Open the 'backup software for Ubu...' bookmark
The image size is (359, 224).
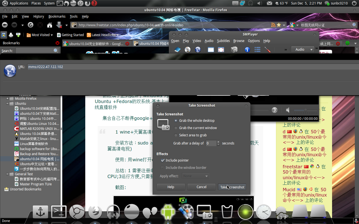coord(37,149)
